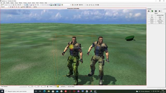Switch RollupBar to Terrain tab icon
Viewport: 166px width, 93px height.
(x=152, y=11)
